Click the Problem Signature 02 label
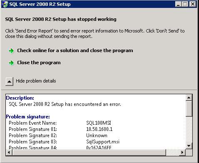 pyautogui.click(x=33, y=135)
